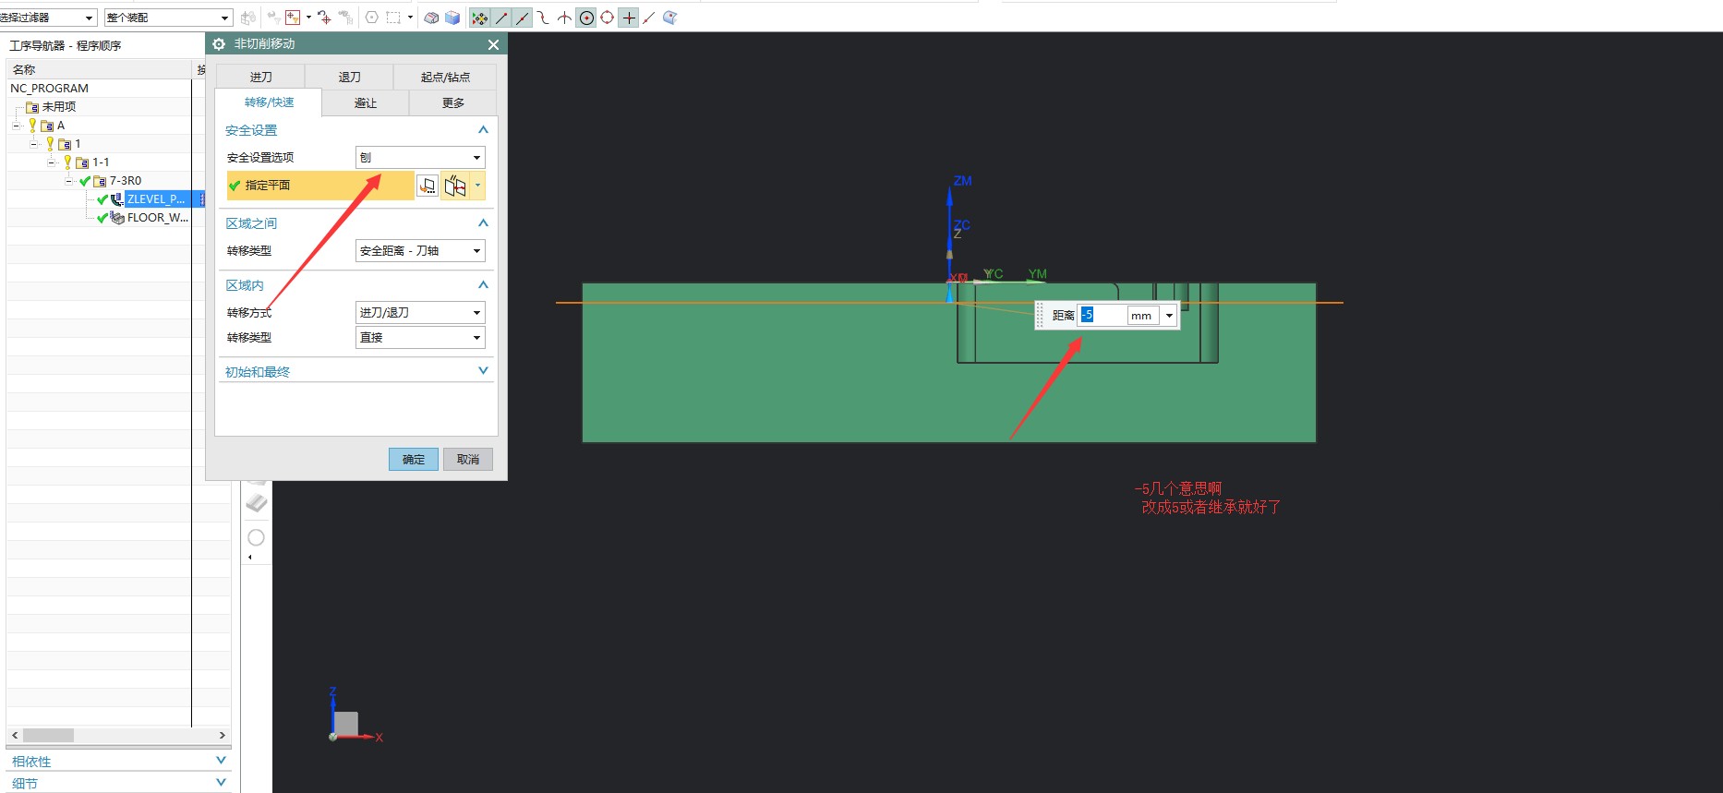Switch to the 更多 tab
This screenshot has height=793, width=1723.
point(453,102)
